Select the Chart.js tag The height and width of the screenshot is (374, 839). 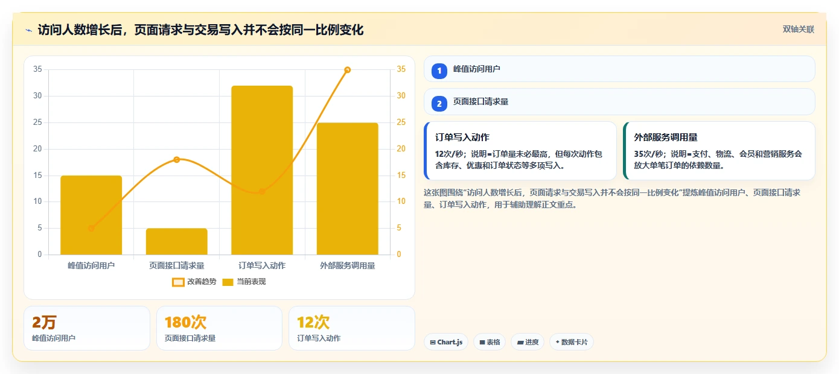coord(446,342)
